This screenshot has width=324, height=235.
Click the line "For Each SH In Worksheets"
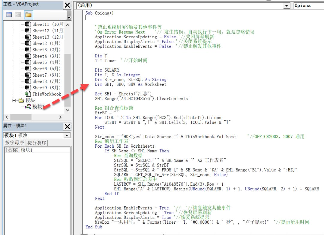tap(124, 146)
